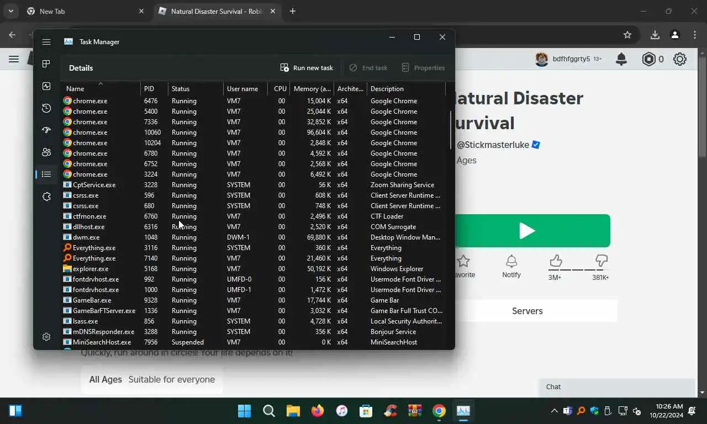The width and height of the screenshot is (707, 424).
Task: Select lsass.exe process row
Action: pos(254,321)
